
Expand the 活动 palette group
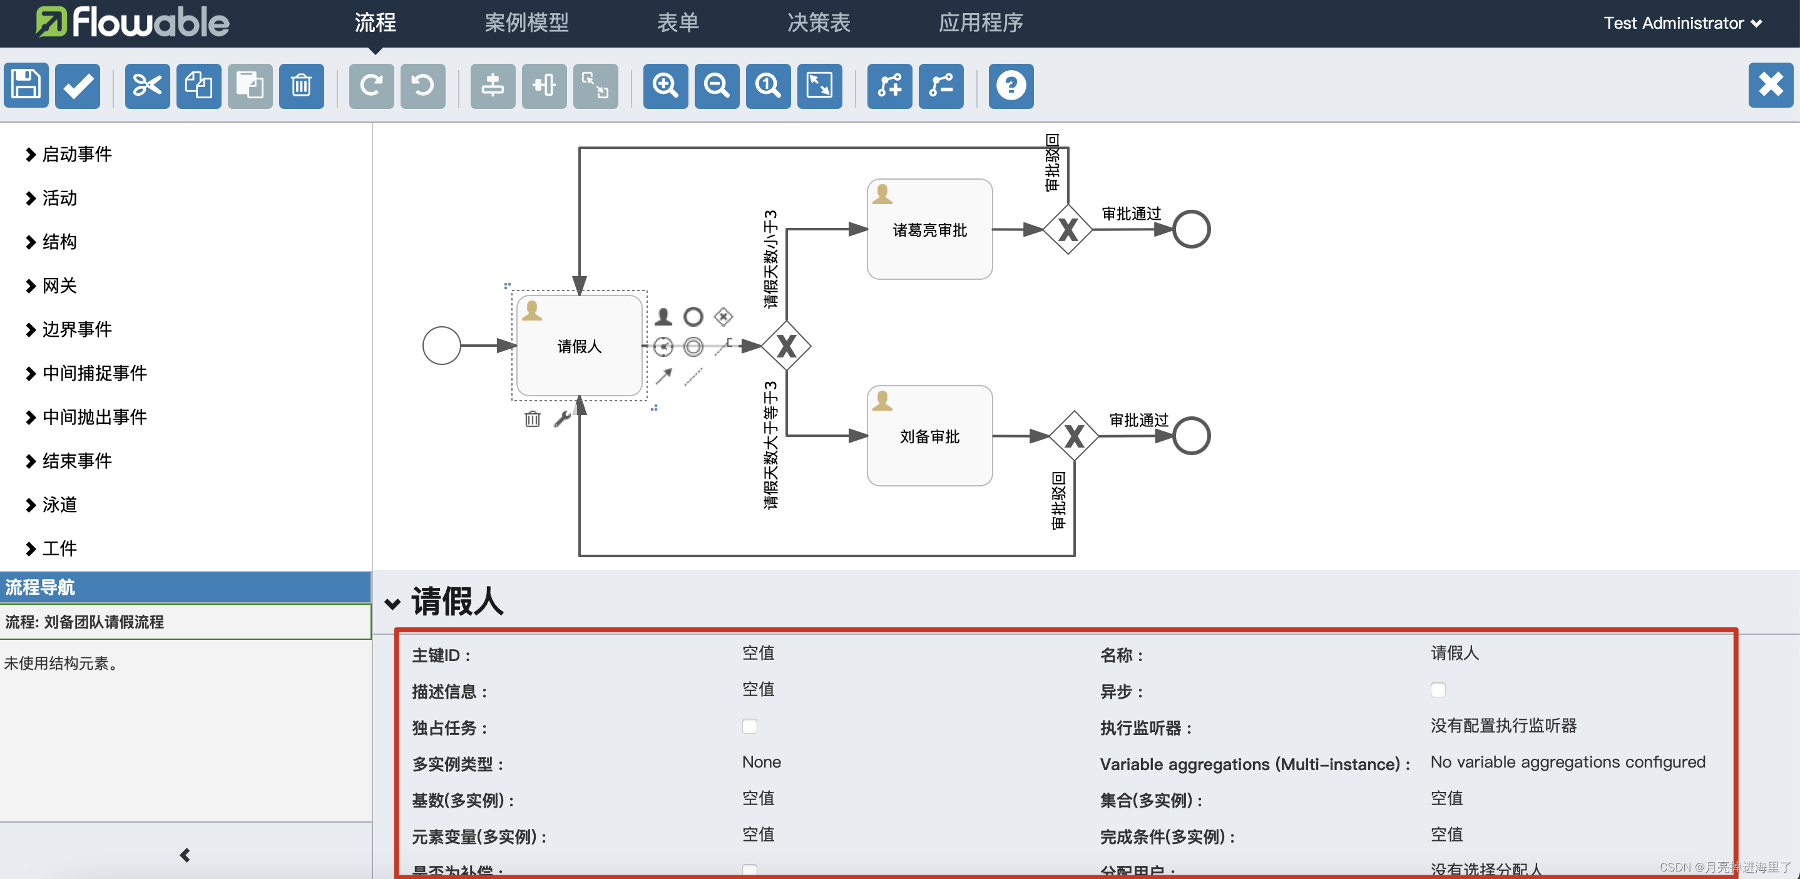(x=51, y=198)
